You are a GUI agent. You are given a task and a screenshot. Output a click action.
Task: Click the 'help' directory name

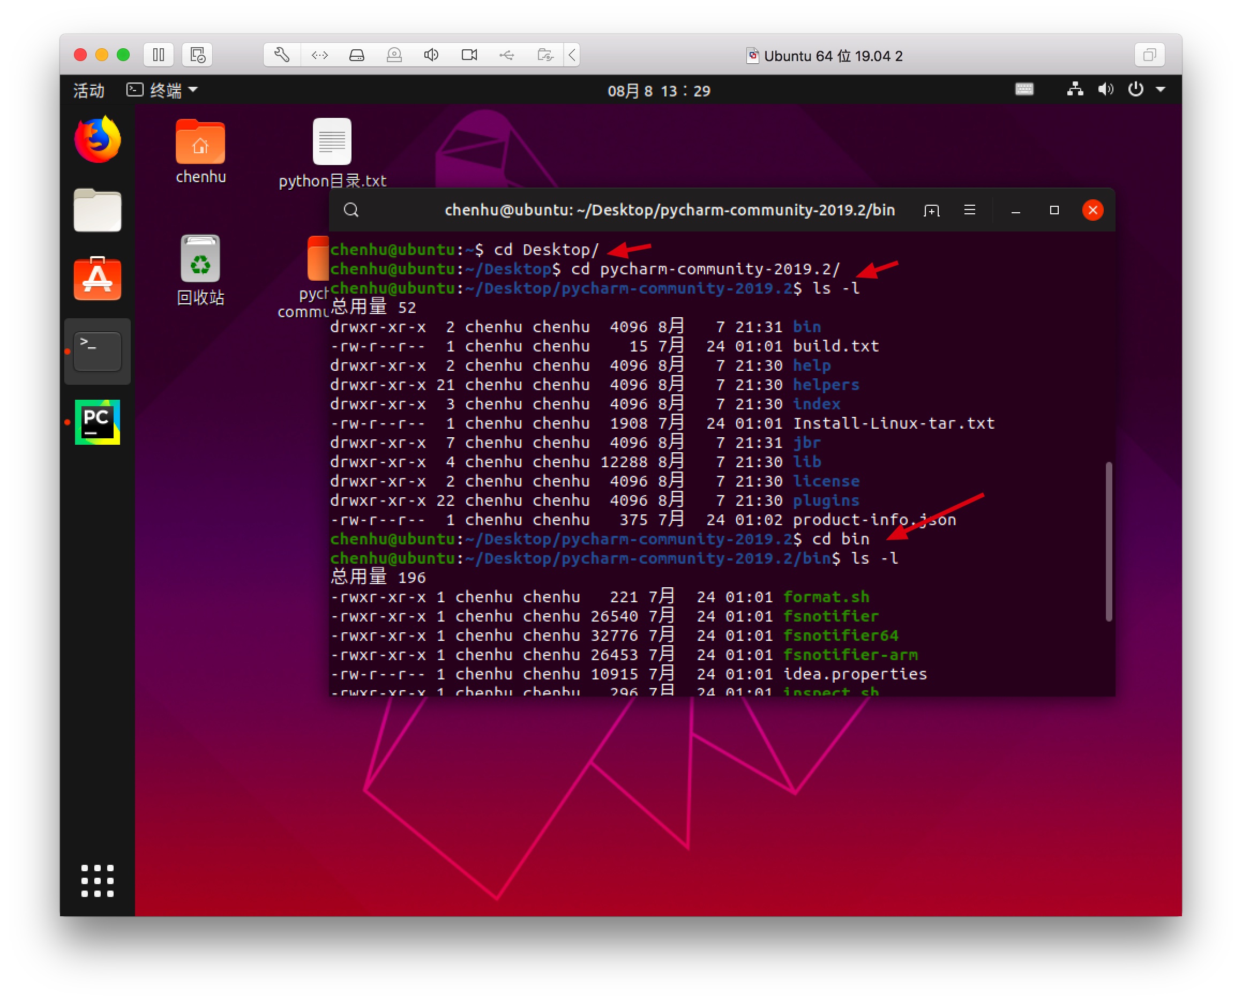click(x=811, y=366)
